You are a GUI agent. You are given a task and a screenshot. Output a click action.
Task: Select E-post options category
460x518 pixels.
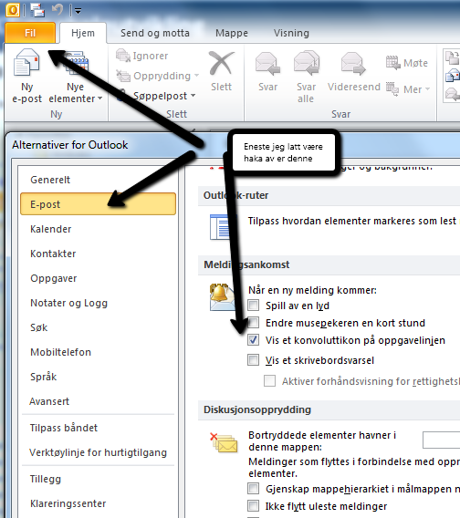98,204
